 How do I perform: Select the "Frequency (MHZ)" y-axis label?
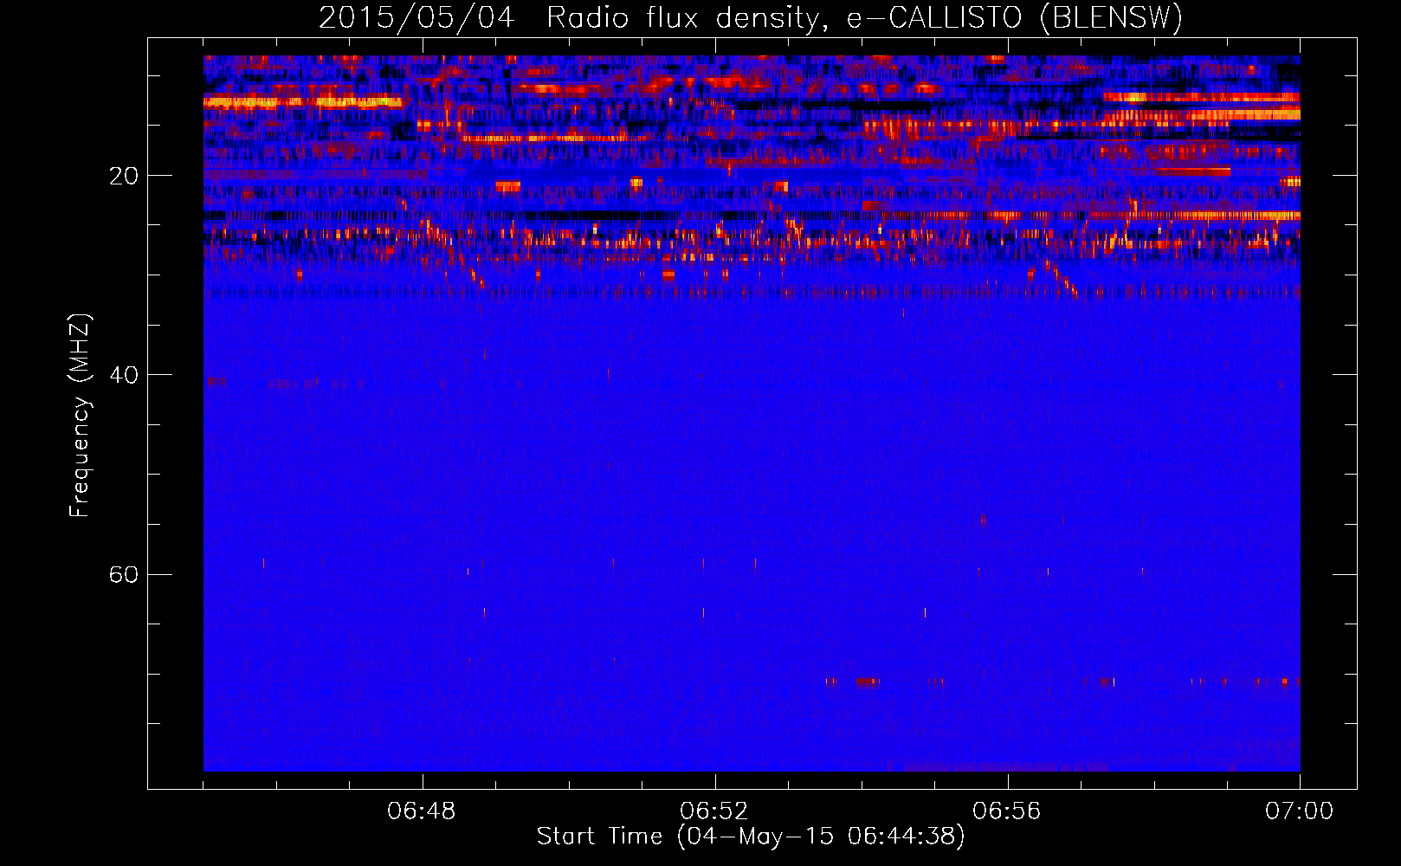80,416
